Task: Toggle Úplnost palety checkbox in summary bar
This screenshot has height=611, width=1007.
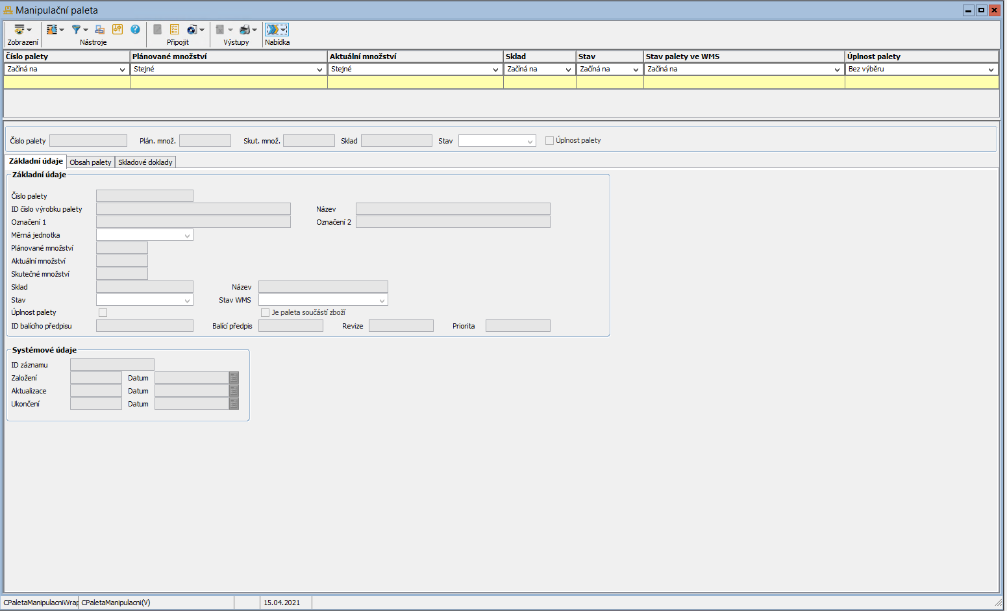Action: pos(549,141)
